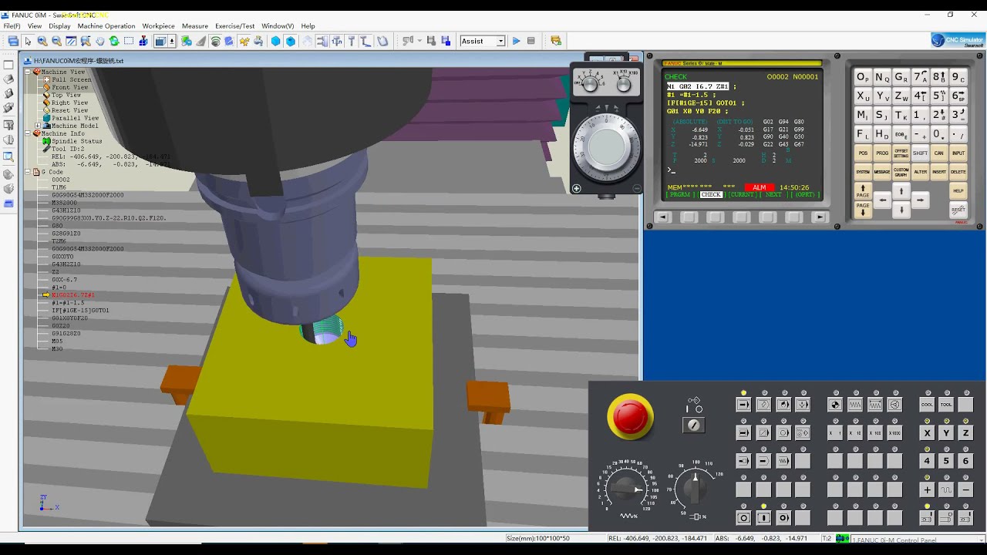Select the Y axis button
This screenshot has height=555, width=987.
(946, 433)
